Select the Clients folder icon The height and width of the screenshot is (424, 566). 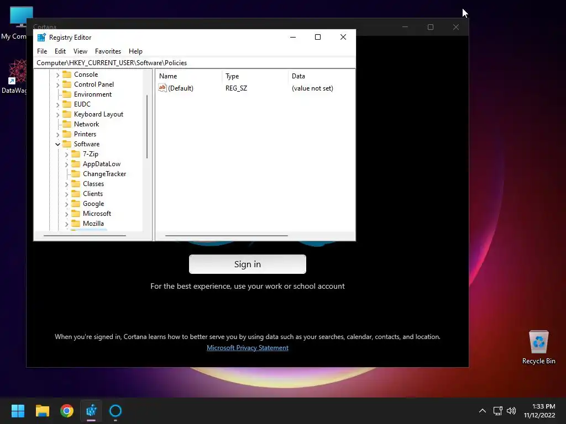click(75, 194)
